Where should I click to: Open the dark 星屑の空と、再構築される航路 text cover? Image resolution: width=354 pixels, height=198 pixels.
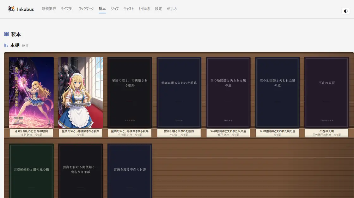click(x=130, y=92)
